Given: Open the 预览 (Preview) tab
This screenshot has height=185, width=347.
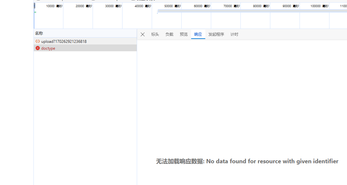Looking at the screenshot, I should tap(184, 34).
